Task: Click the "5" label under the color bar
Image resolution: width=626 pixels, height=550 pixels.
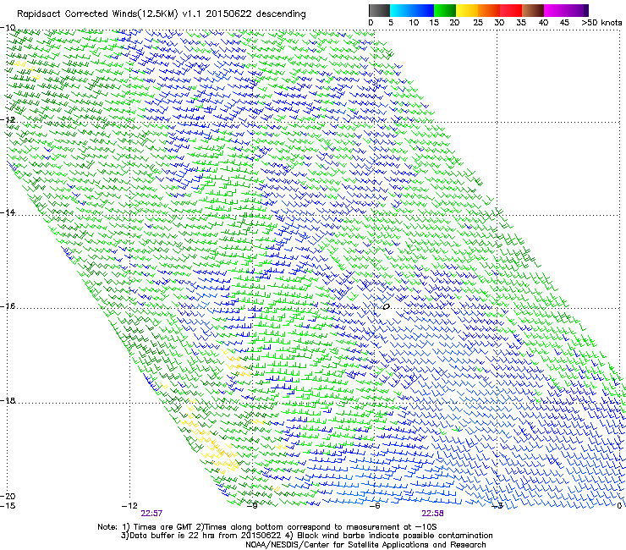Action: click(391, 23)
